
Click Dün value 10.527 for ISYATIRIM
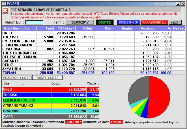point(109,49)
